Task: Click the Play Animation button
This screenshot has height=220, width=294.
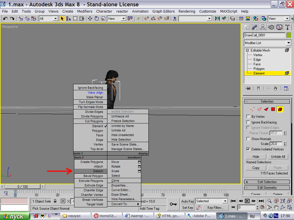Action: pyautogui.click(x=247, y=201)
